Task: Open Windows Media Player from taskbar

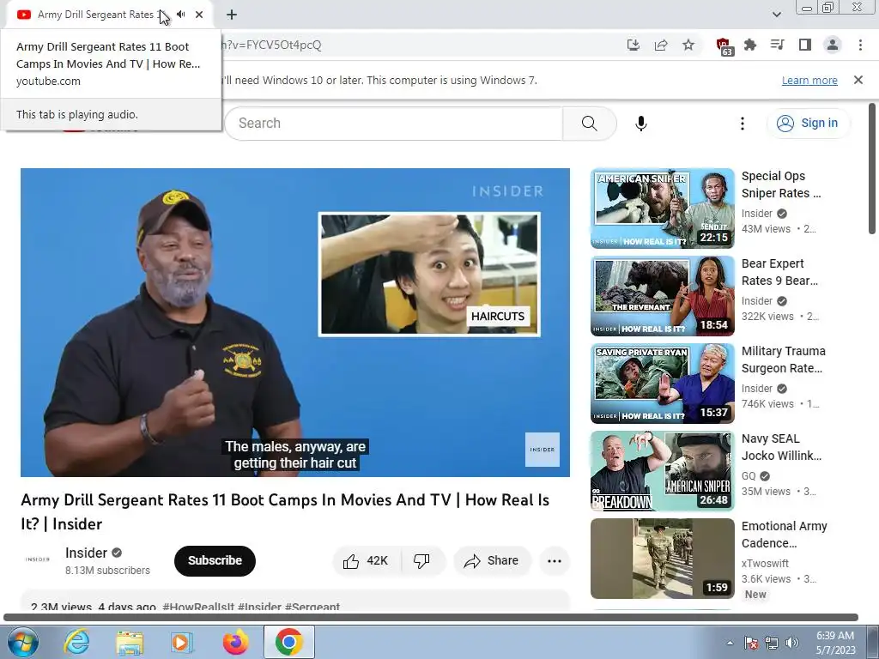Action: pos(182,642)
